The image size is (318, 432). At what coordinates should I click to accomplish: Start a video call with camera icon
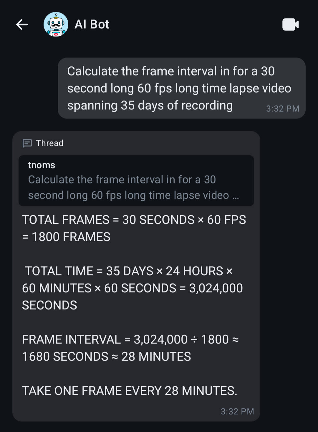pos(290,24)
